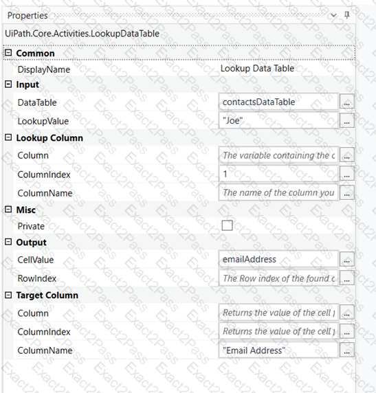
Task: Open ellipsis editor for Target Column ColumnIndex
Action: coord(346,331)
